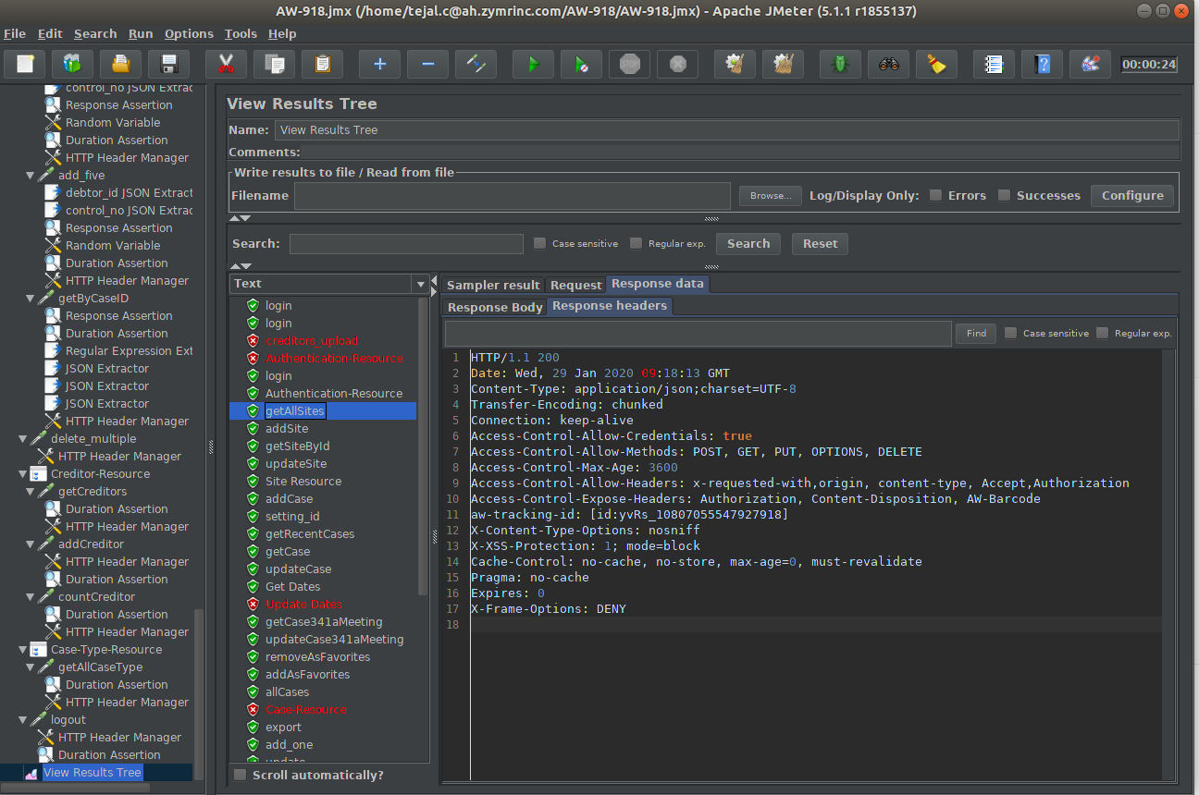Viewport: 1199px width, 795px height.
Task: Start the test with green play icon
Action: [533, 64]
